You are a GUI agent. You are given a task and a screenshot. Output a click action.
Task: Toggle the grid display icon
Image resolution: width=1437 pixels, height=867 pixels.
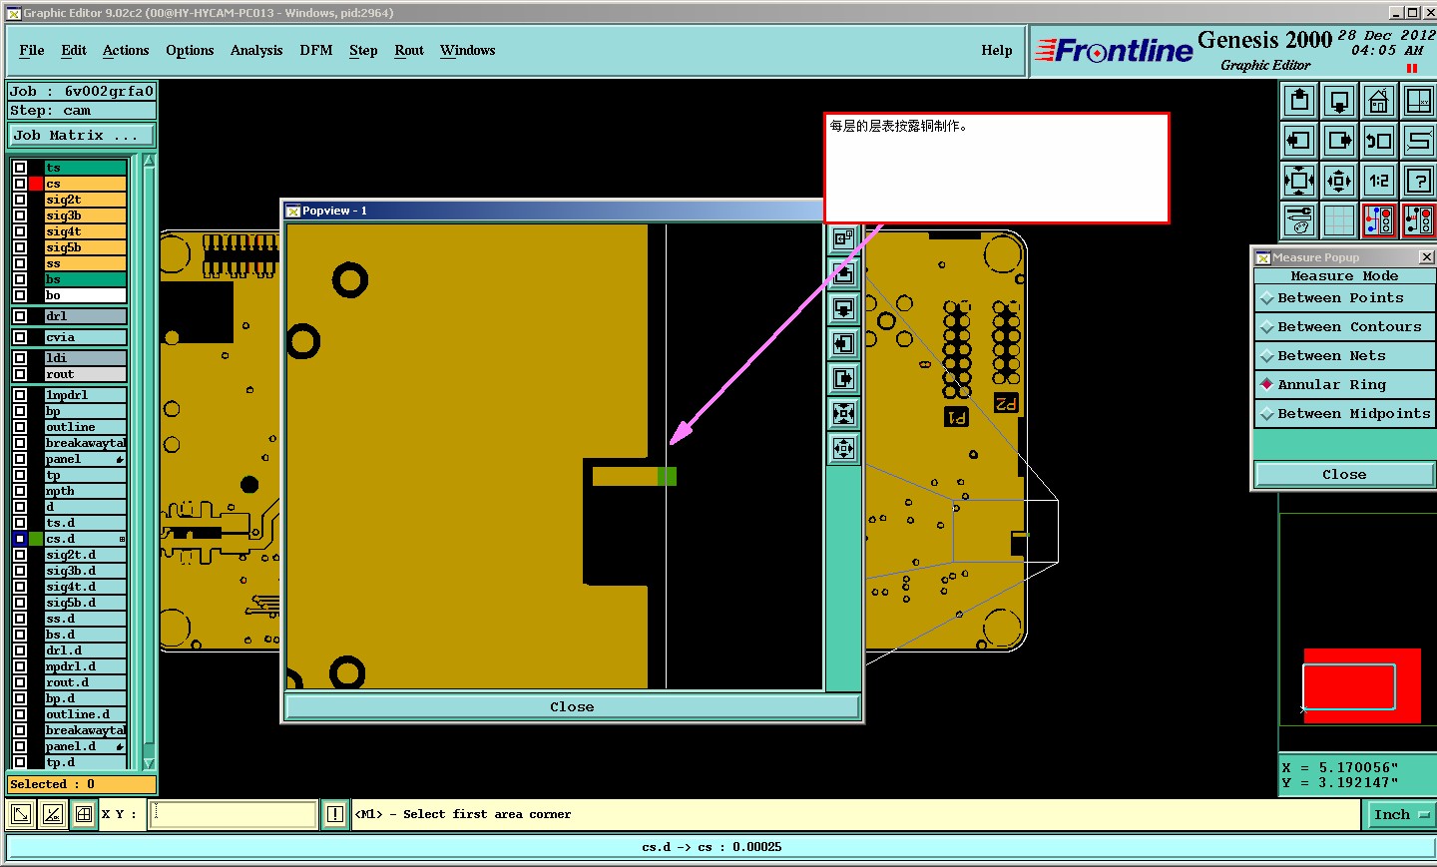(x=1339, y=220)
